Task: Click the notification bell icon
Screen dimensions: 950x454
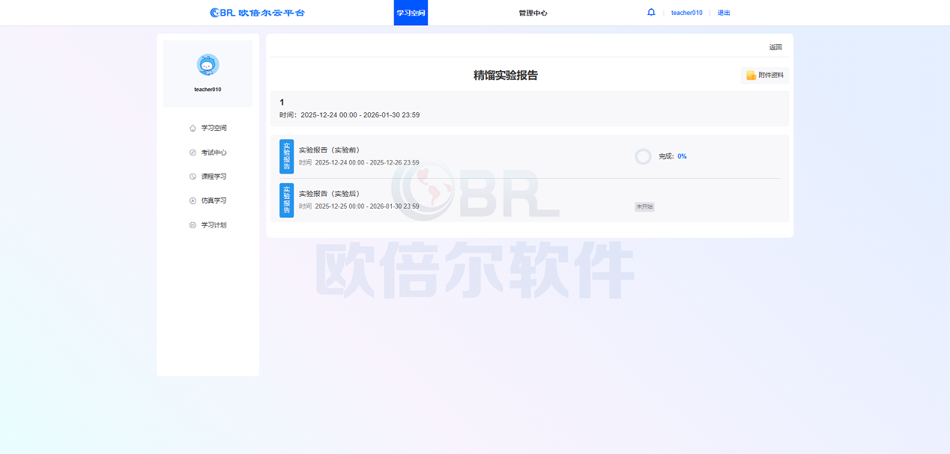Action: click(651, 13)
